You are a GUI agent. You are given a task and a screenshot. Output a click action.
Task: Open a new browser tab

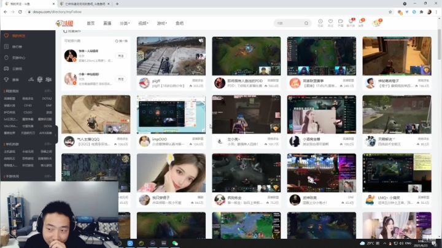pos(117,4)
